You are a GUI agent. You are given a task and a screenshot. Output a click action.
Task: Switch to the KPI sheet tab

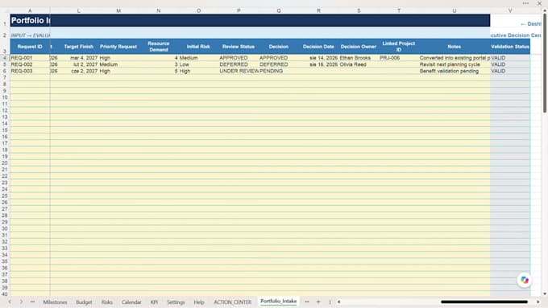[x=154, y=302]
